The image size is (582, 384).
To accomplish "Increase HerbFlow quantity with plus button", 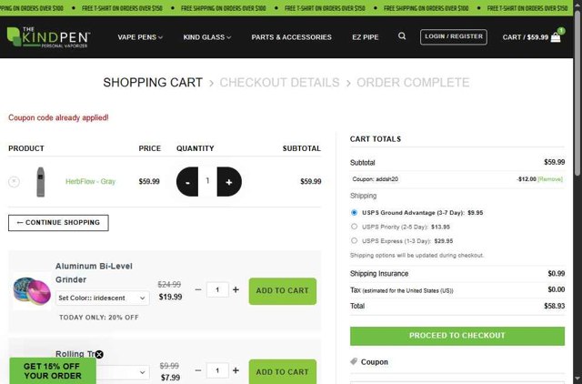I will (229, 182).
